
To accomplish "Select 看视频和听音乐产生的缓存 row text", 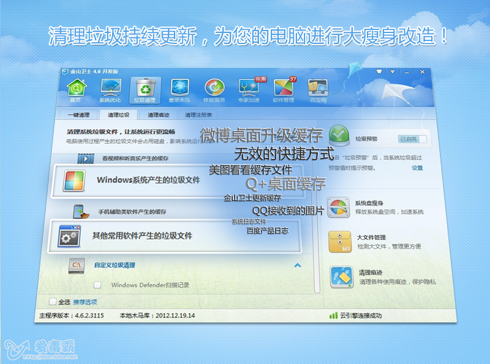I will pos(135,158).
